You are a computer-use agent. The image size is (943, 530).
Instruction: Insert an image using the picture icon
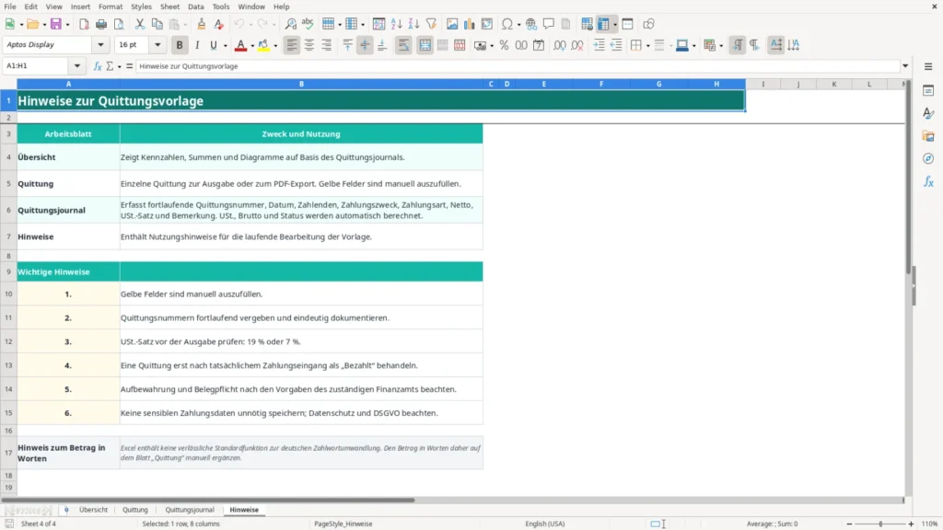pos(451,24)
